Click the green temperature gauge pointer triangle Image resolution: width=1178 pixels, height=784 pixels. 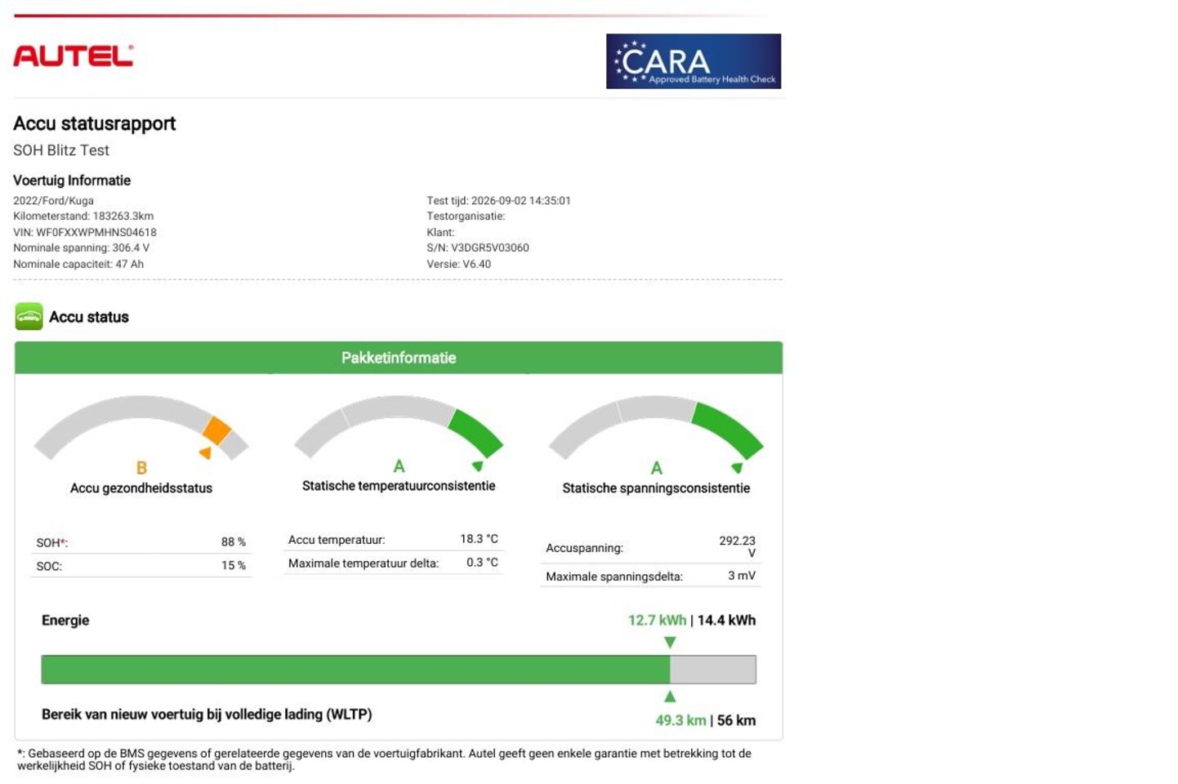click(478, 466)
